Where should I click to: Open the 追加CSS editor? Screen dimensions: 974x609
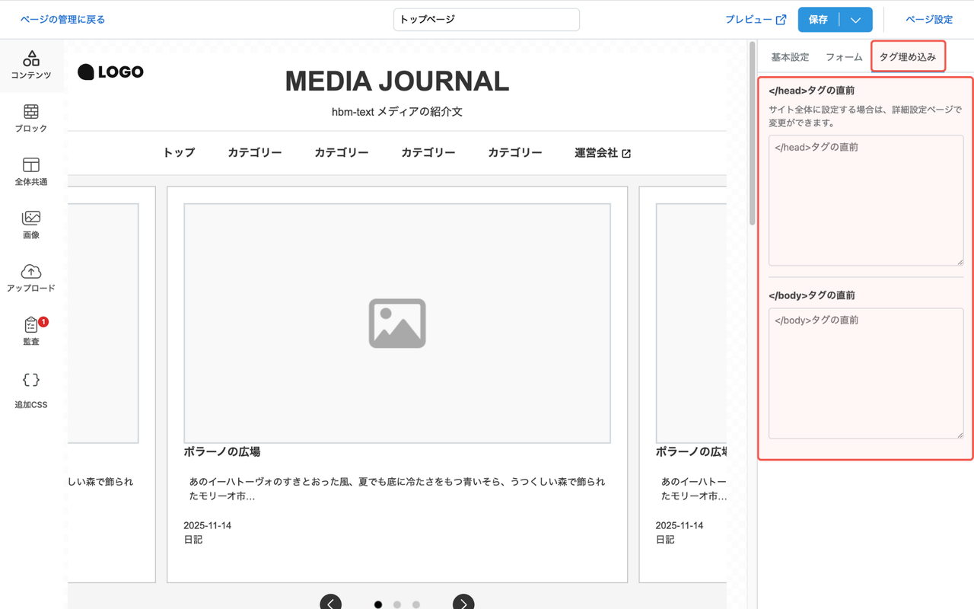[x=31, y=391]
